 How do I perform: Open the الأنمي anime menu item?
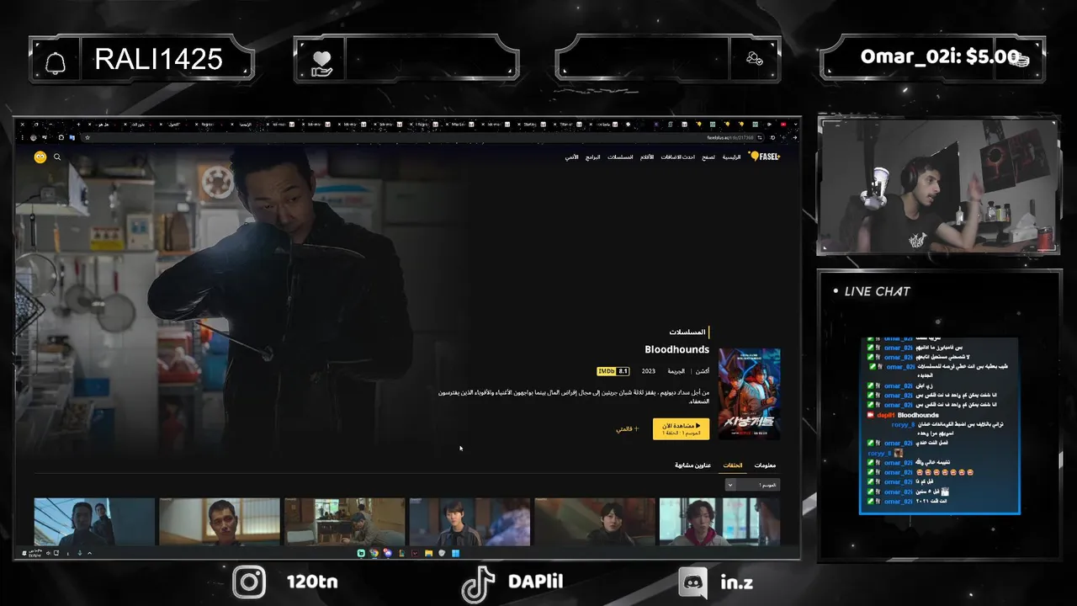(572, 157)
